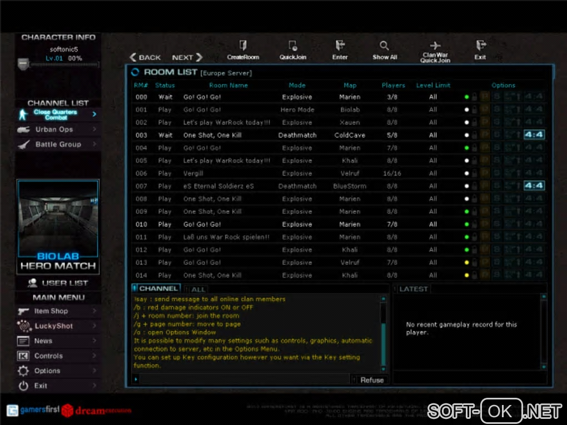567x425 pixels.
Task: Sort rooms by the Map column header
Action: pos(350,86)
